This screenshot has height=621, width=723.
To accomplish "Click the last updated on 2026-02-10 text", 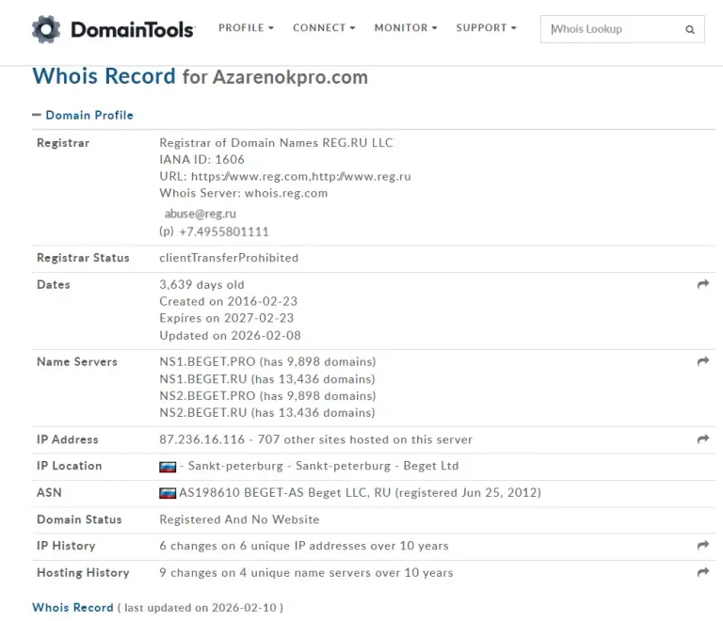I will [x=201, y=608].
